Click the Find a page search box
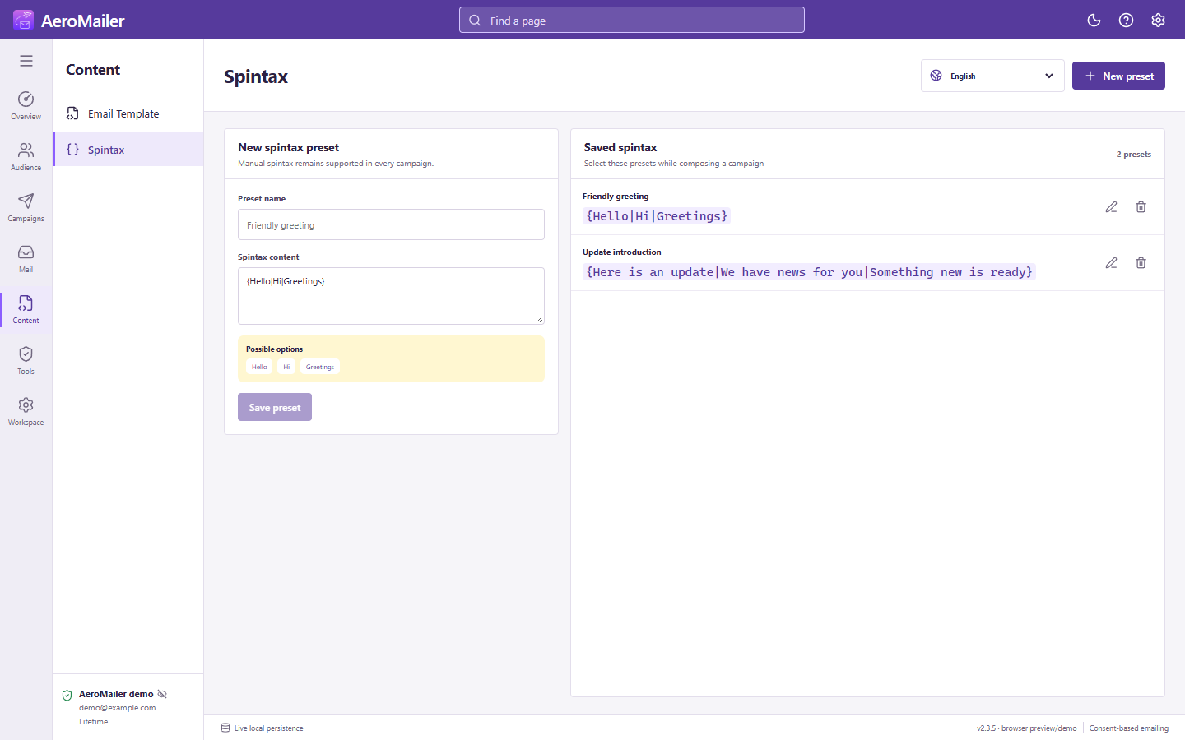This screenshot has width=1185, height=740. coord(632,20)
